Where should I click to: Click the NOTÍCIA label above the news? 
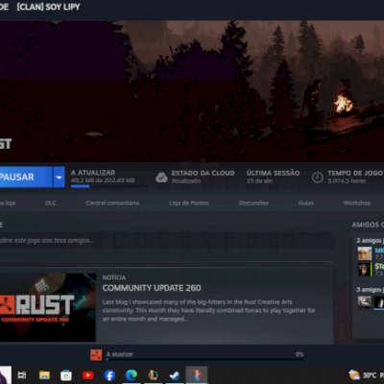(x=114, y=277)
